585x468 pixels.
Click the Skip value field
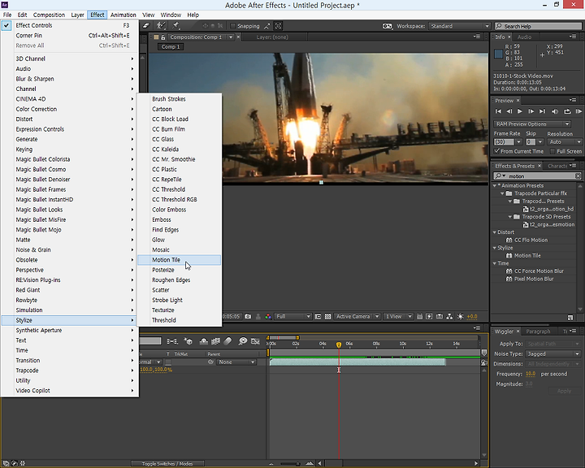[531, 142]
